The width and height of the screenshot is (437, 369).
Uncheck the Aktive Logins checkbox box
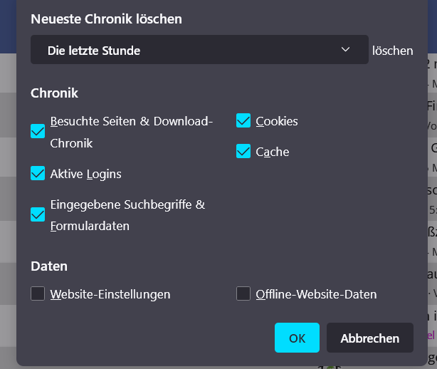click(38, 173)
